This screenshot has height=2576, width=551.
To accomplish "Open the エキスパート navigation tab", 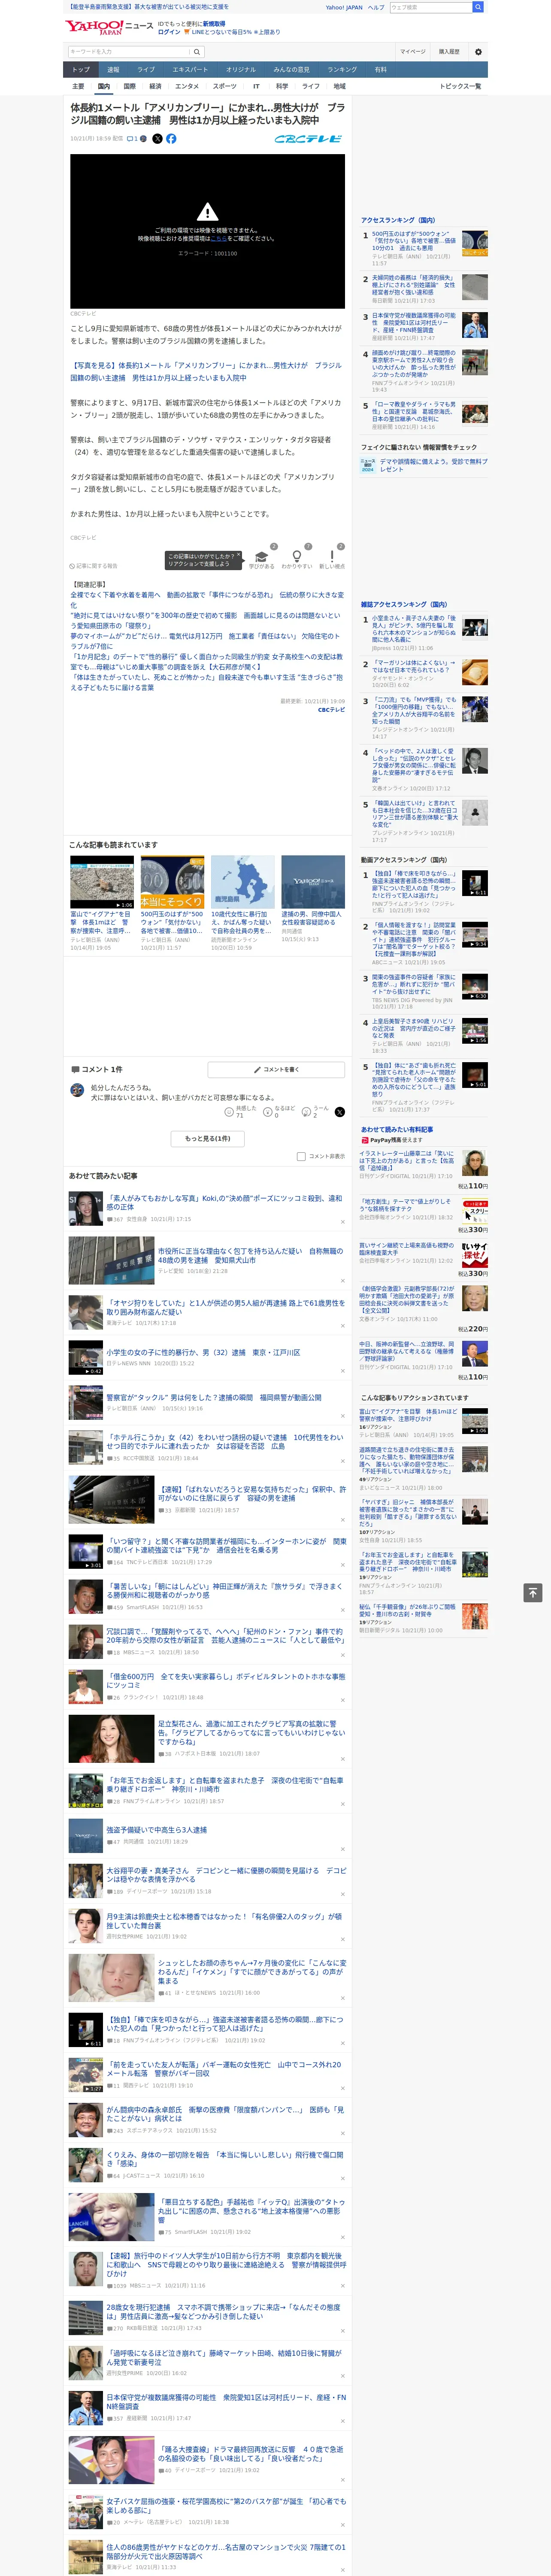I will click(x=190, y=70).
